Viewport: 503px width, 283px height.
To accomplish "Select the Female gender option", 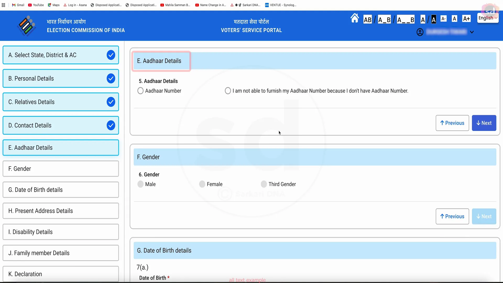I will (202, 184).
